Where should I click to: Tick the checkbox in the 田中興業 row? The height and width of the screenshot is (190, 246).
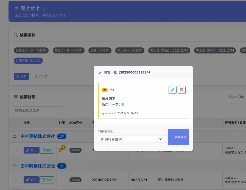tap(15, 179)
